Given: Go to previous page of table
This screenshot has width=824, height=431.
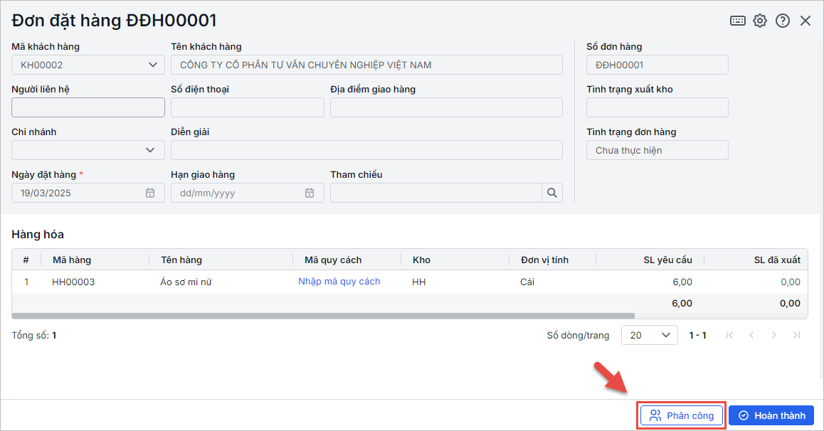Looking at the screenshot, I should [751, 335].
